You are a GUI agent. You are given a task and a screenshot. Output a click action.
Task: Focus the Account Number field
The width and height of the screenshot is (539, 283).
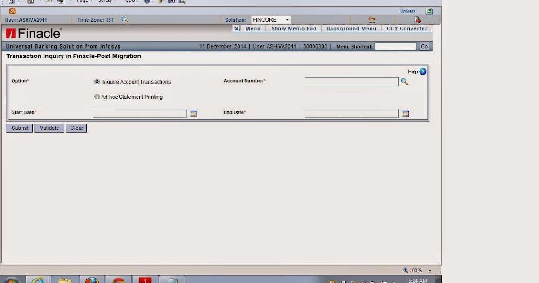352,82
